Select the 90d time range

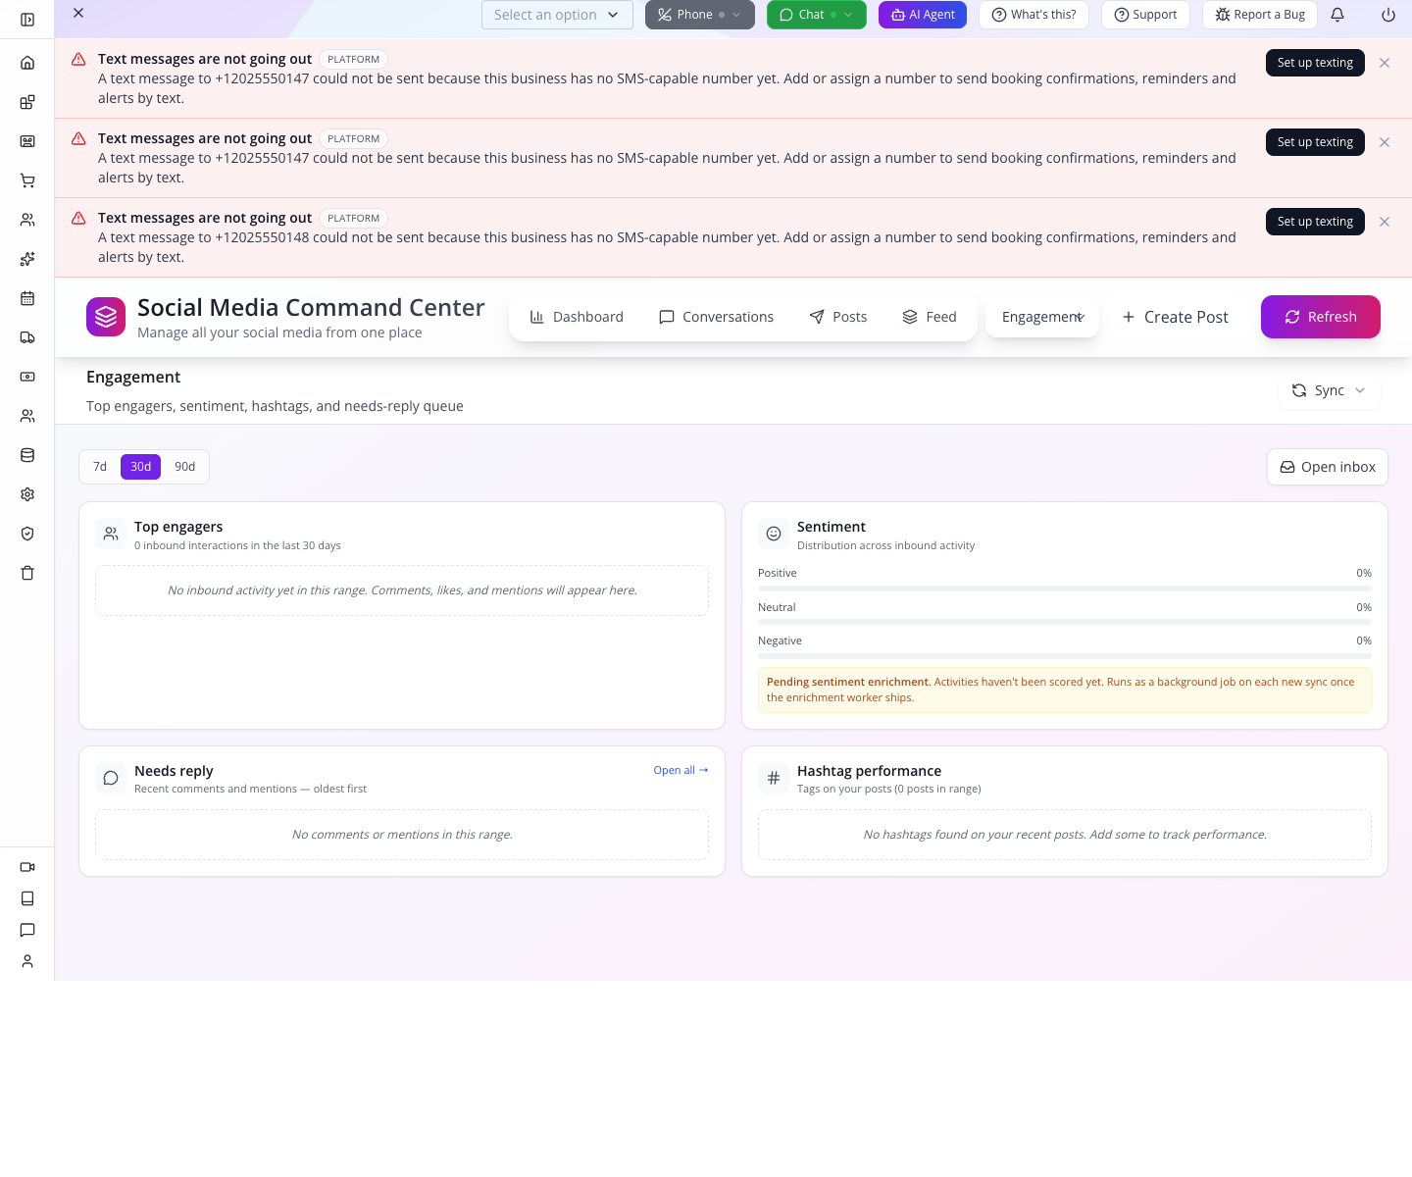click(185, 467)
